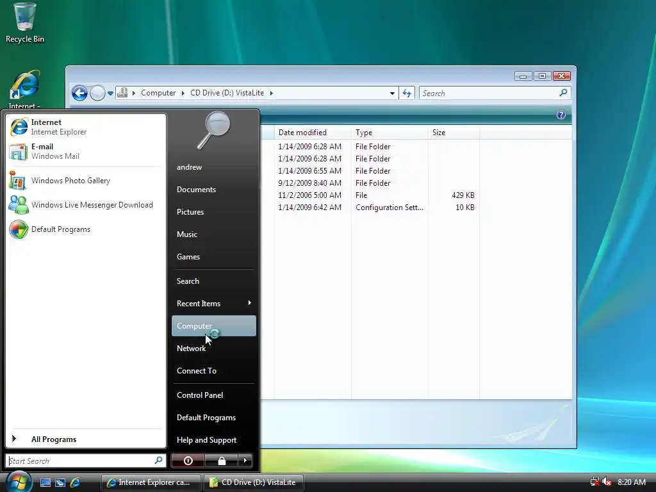Expand arrow after Computer in breadcrumb
656x492 pixels.
[183, 93]
